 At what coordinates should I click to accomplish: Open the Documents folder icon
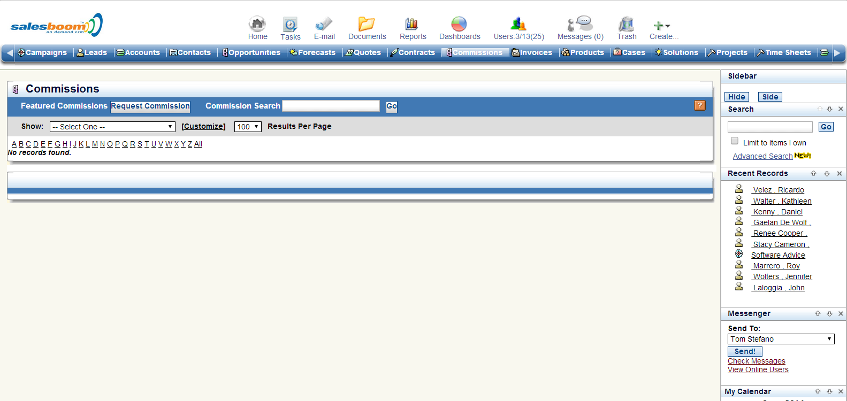tap(367, 24)
